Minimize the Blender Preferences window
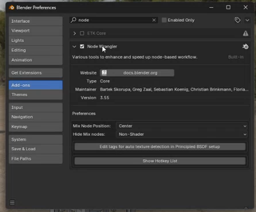 click(x=212, y=7)
